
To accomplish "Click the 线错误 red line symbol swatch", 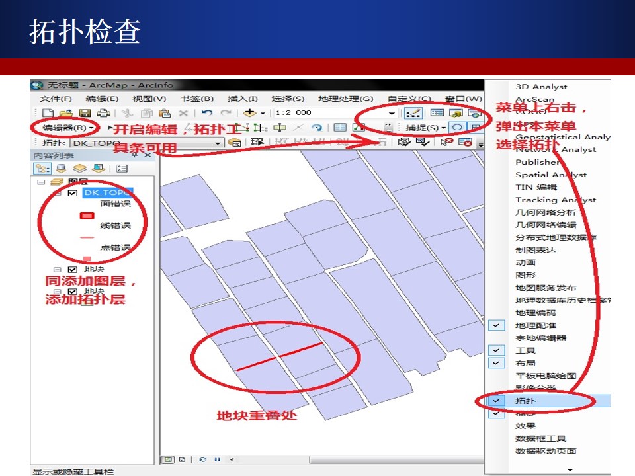I will [87, 237].
